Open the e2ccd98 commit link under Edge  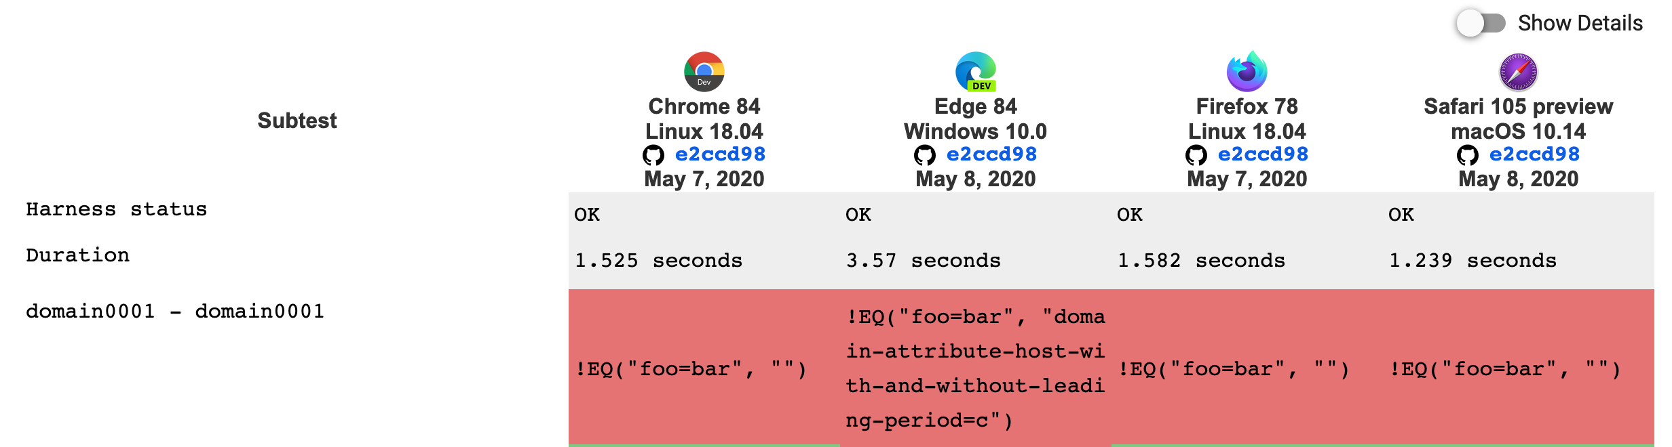[992, 154]
